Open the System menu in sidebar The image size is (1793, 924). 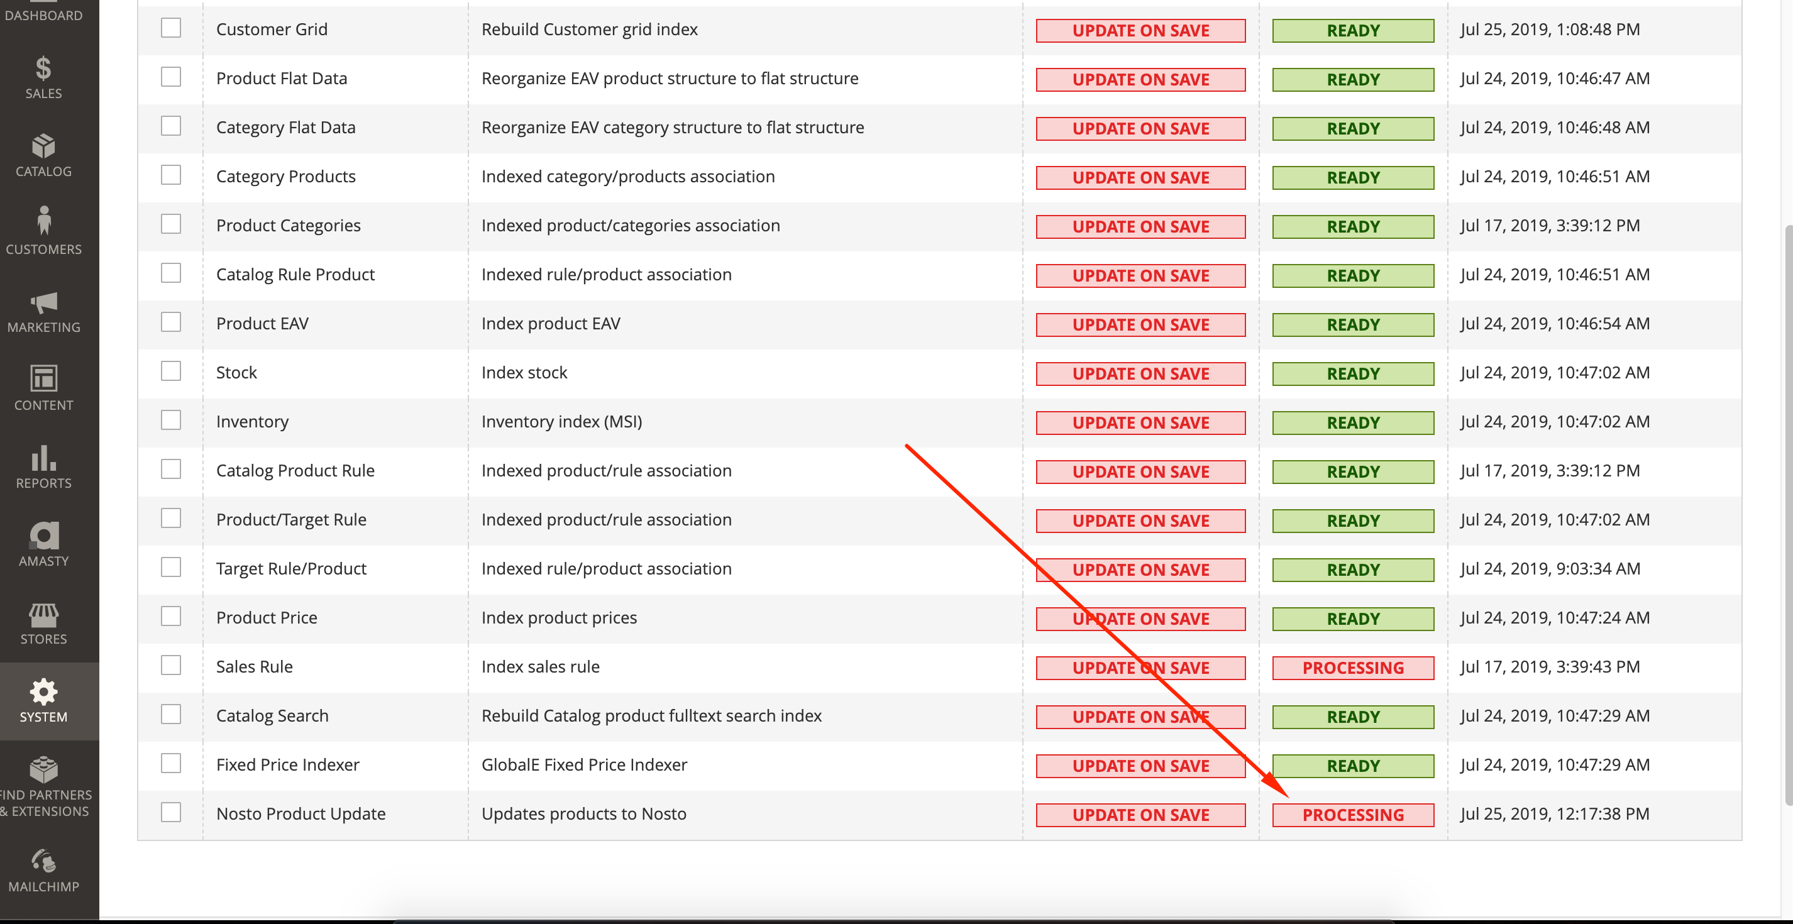43,693
